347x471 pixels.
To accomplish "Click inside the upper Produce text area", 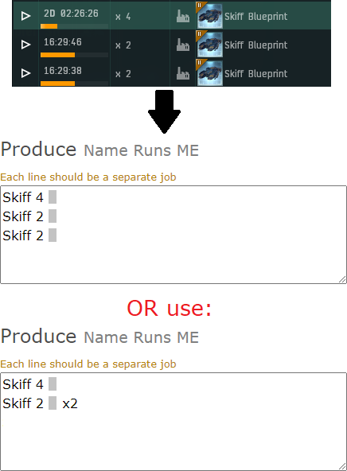I will 173,235.
